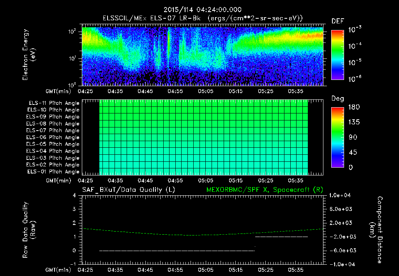The image size is (399, 276).
Task: Click the DEF color bar beside the spectrogram
Action: click(x=337, y=55)
